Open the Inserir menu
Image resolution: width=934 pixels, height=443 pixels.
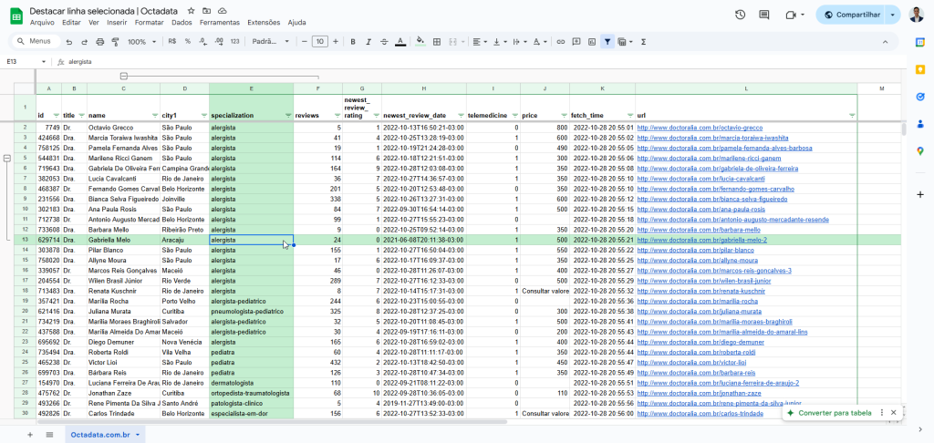point(117,23)
